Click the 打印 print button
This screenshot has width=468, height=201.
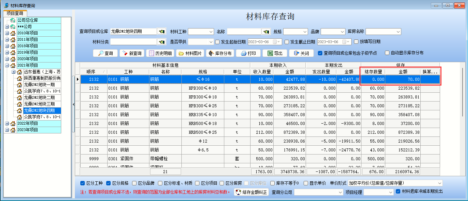click(248, 53)
